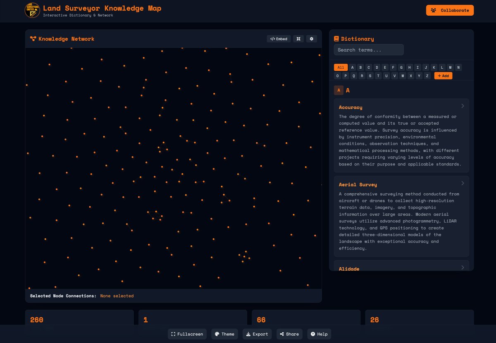
Task: Expand the Accuracy dictionary entry
Action: pyautogui.click(x=463, y=106)
